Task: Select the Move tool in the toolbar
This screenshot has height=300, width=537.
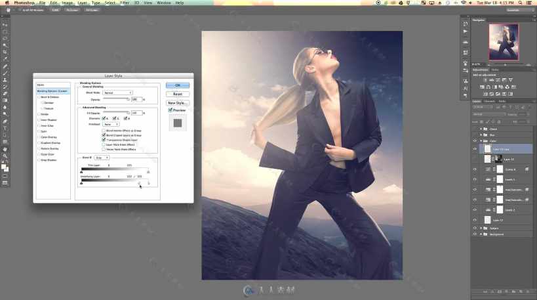Action: pyautogui.click(x=5, y=25)
